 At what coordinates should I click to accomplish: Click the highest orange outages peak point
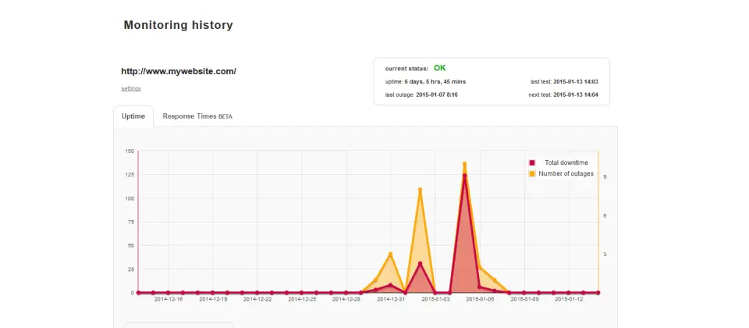coord(464,164)
